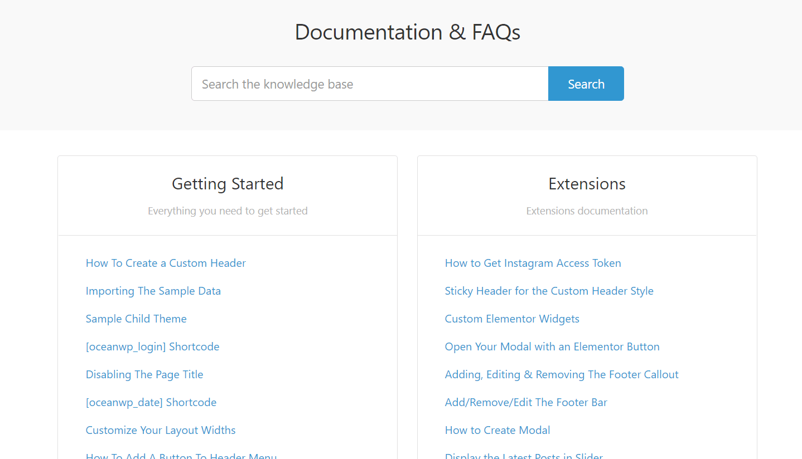Open How To Create a Custom Header
This screenshot has width=802, height=459.
(x=166, y=263)
